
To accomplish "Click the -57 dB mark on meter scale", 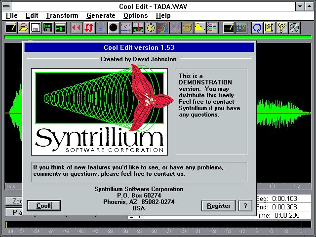I will point(21,232).
